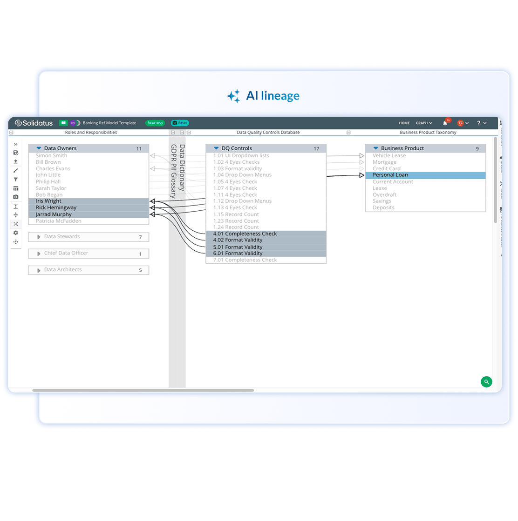Go to HOME in the top bar
518x521 pixels.
pyautogui.click(x=404, y=123)
